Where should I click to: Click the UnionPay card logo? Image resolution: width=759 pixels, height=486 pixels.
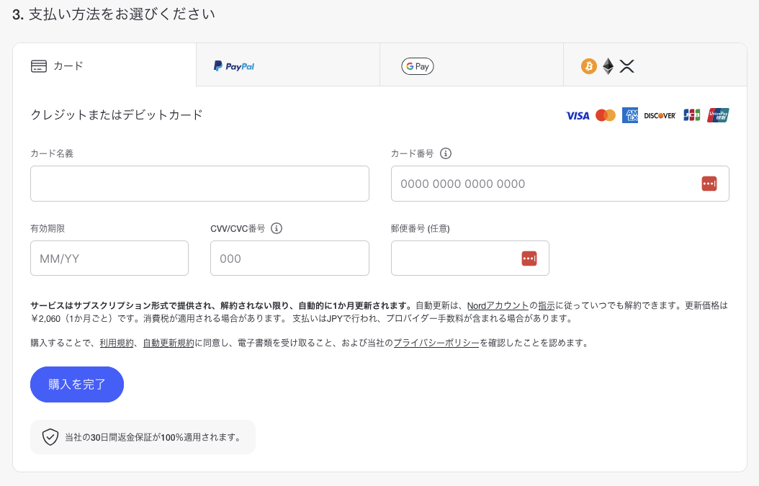(718, 115)
